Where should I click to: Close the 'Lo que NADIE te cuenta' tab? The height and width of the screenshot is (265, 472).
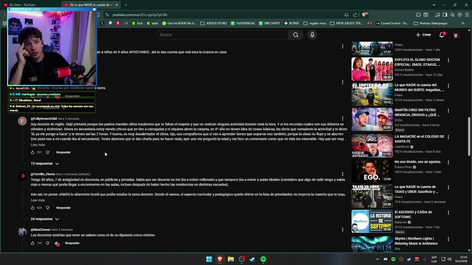click(x=117, y=5)
